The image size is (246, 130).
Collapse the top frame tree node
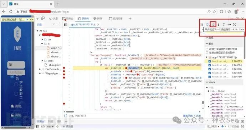[x=37, y=31]
